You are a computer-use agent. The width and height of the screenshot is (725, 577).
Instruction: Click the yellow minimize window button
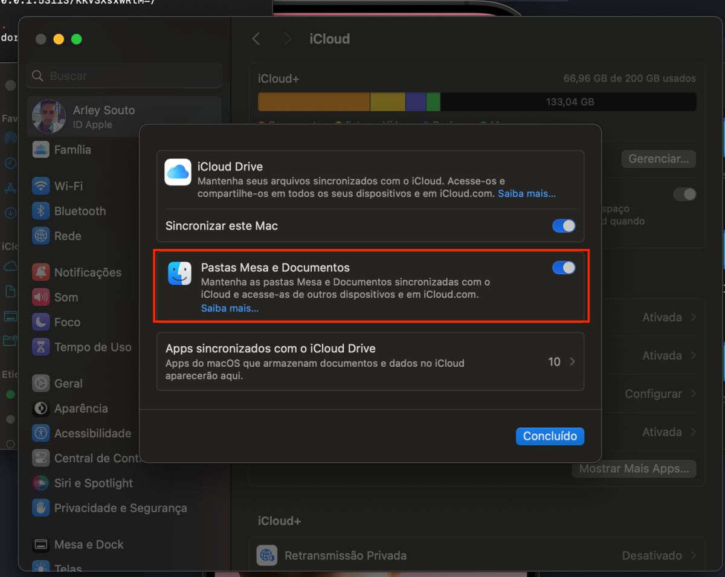pyautogui.click(x=59, y=39)
